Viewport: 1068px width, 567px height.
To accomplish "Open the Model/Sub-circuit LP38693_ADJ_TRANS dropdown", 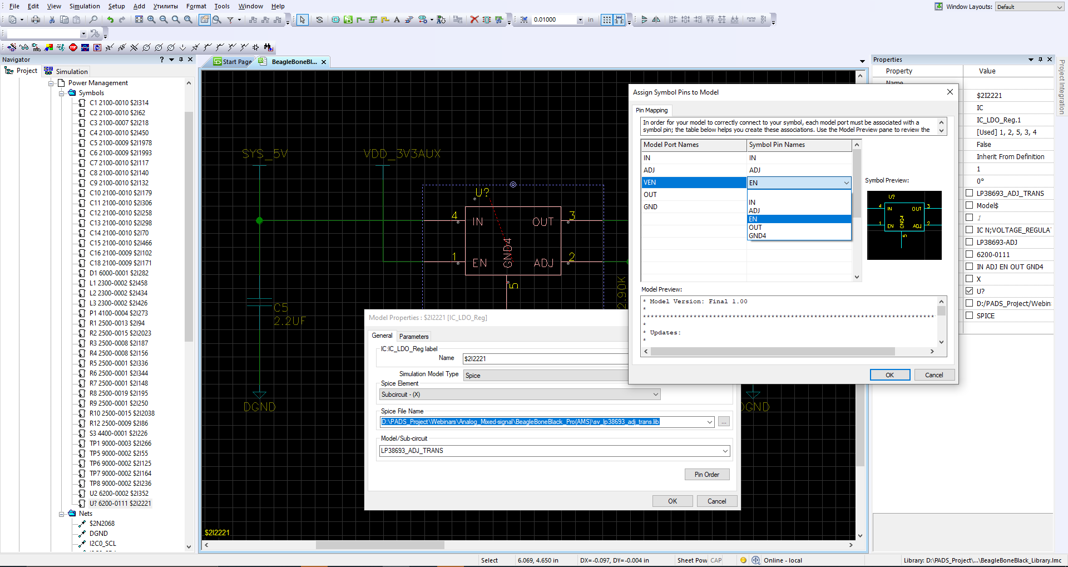I will pyautogui.click(x=725, y=451).
